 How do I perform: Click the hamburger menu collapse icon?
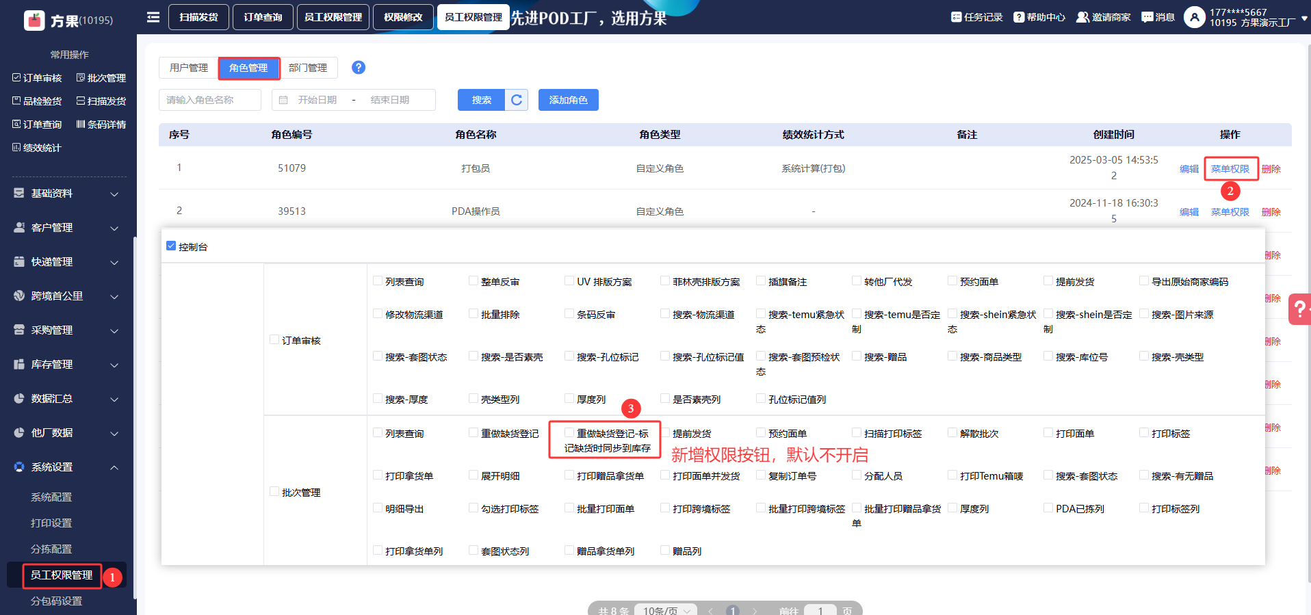click(153, 17)
